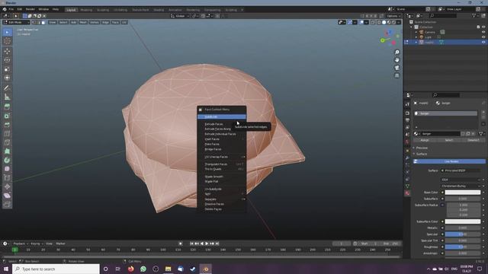Select the Loop Cut tool
This screenshot has height=274, width=488.
click(7, 134)
